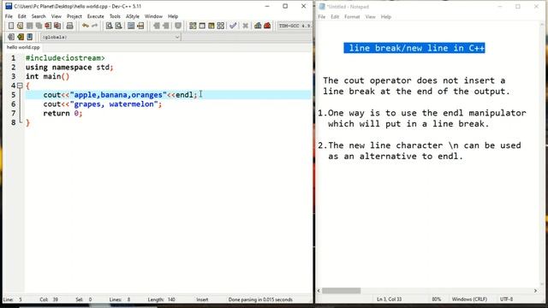
Task: Click the Rebuild All icon
Action: click(x=221, y=26)
